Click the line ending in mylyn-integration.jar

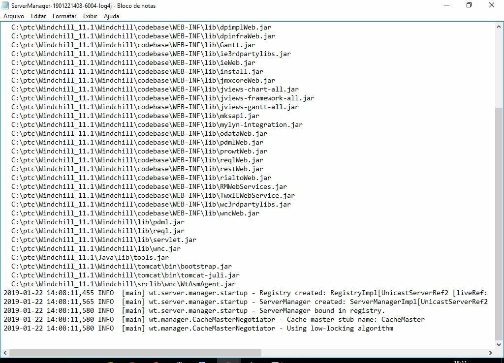(x=157, y=124)
